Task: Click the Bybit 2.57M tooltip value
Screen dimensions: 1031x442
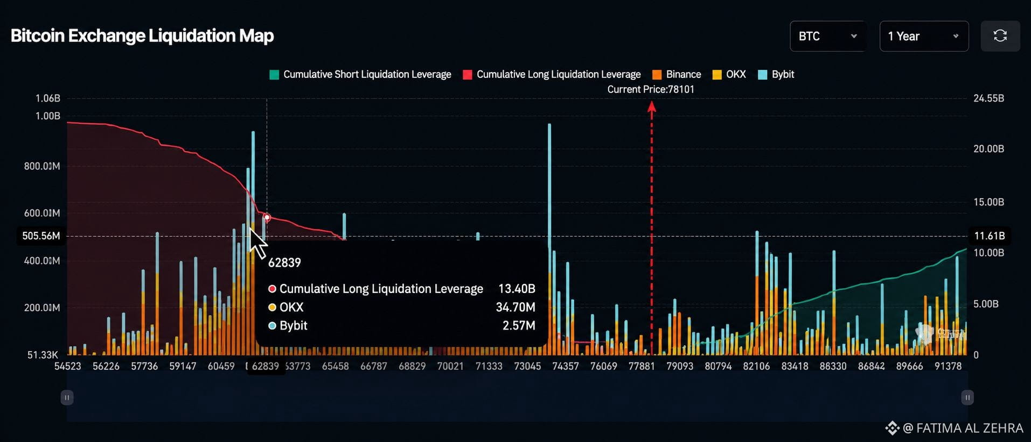Action: click(519, 325)
